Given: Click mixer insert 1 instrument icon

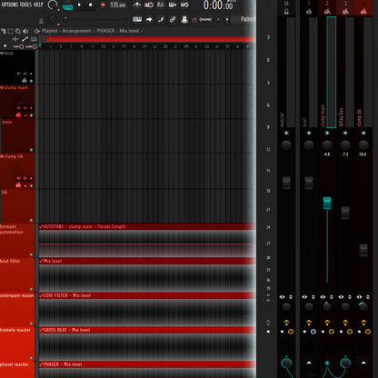Looking at the screenshot, I should coord(309,12).
